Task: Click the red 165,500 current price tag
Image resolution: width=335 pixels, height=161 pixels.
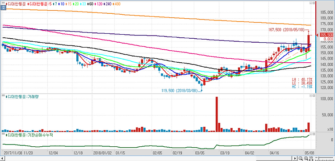Action: (326, 35)
